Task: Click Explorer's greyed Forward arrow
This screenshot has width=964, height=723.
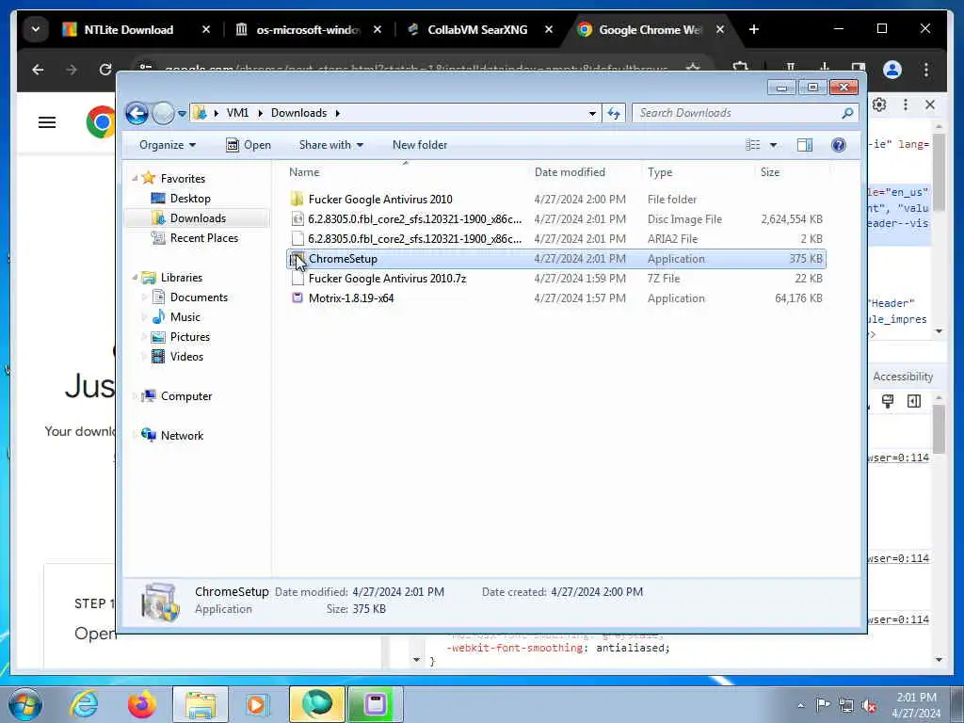Action: click(x=163, y=113)
